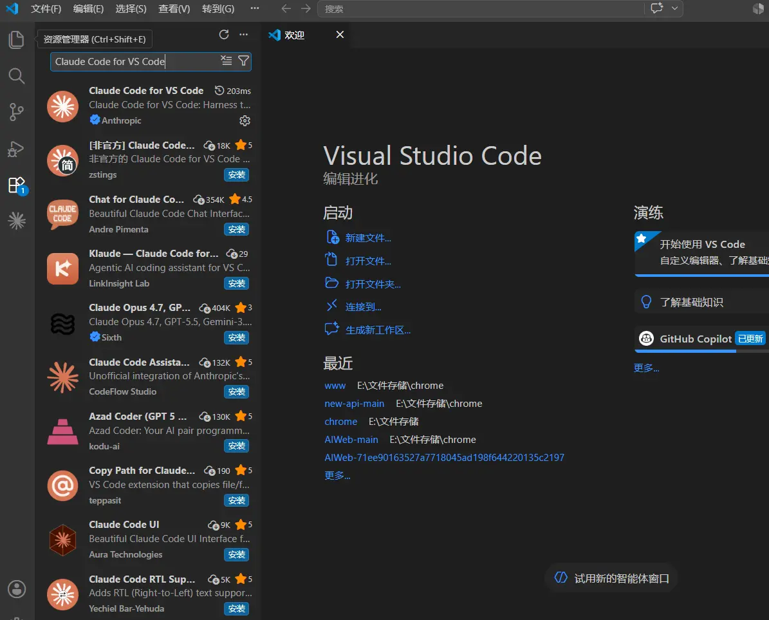This screenshot has width=769, height=620.
Task: Expand the chat dropdown chevron in title bar
Action: click(x=675, y=8)
